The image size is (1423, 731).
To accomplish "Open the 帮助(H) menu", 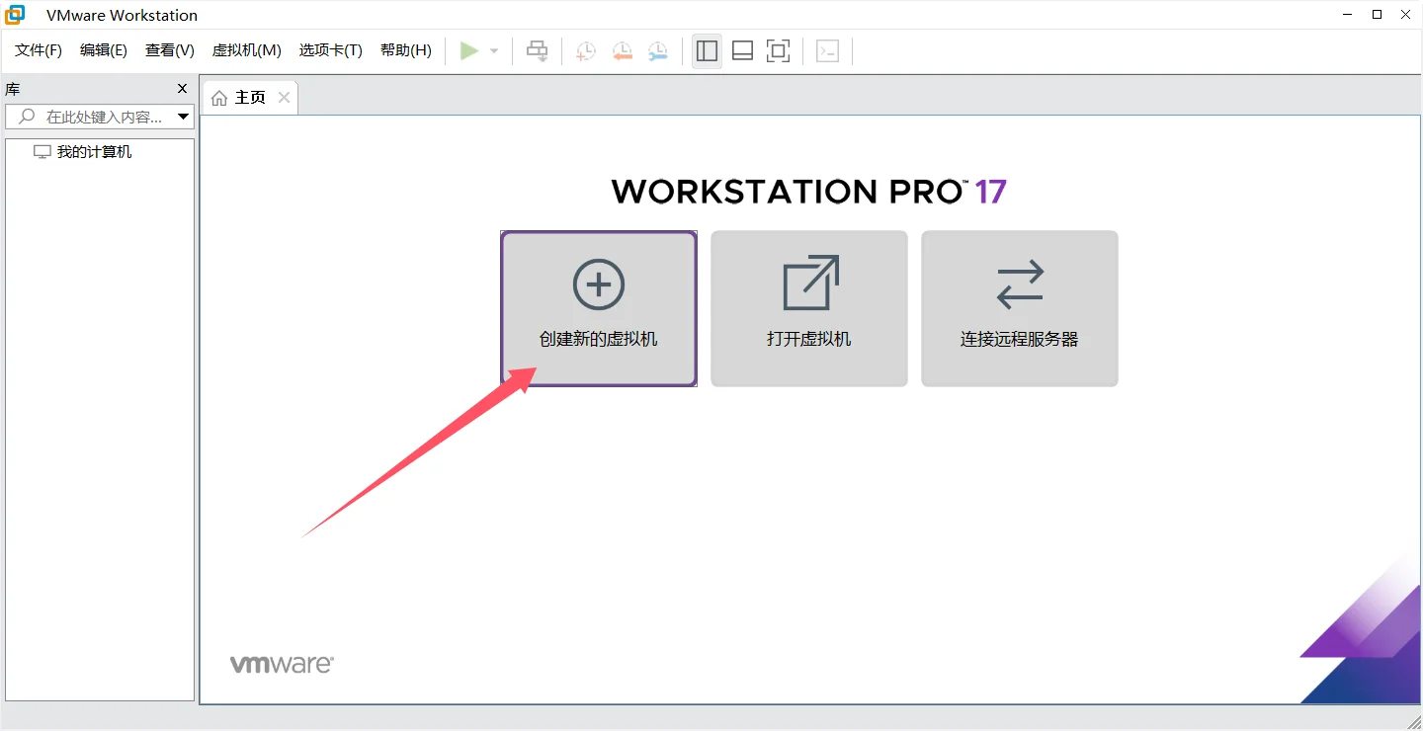I will (406, 50).
